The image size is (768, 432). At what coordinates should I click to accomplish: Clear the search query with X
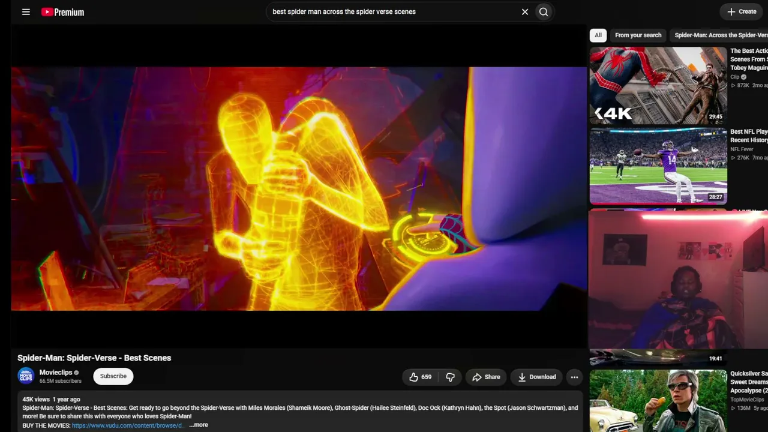tap(525, 12)
